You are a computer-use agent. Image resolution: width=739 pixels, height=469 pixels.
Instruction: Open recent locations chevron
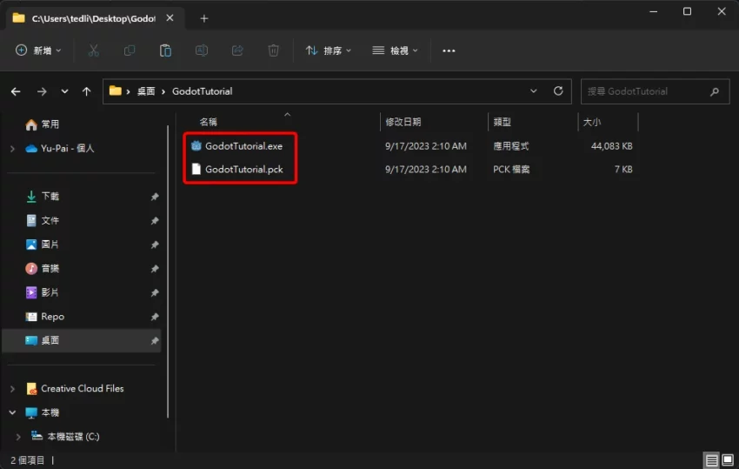[64, 91]
